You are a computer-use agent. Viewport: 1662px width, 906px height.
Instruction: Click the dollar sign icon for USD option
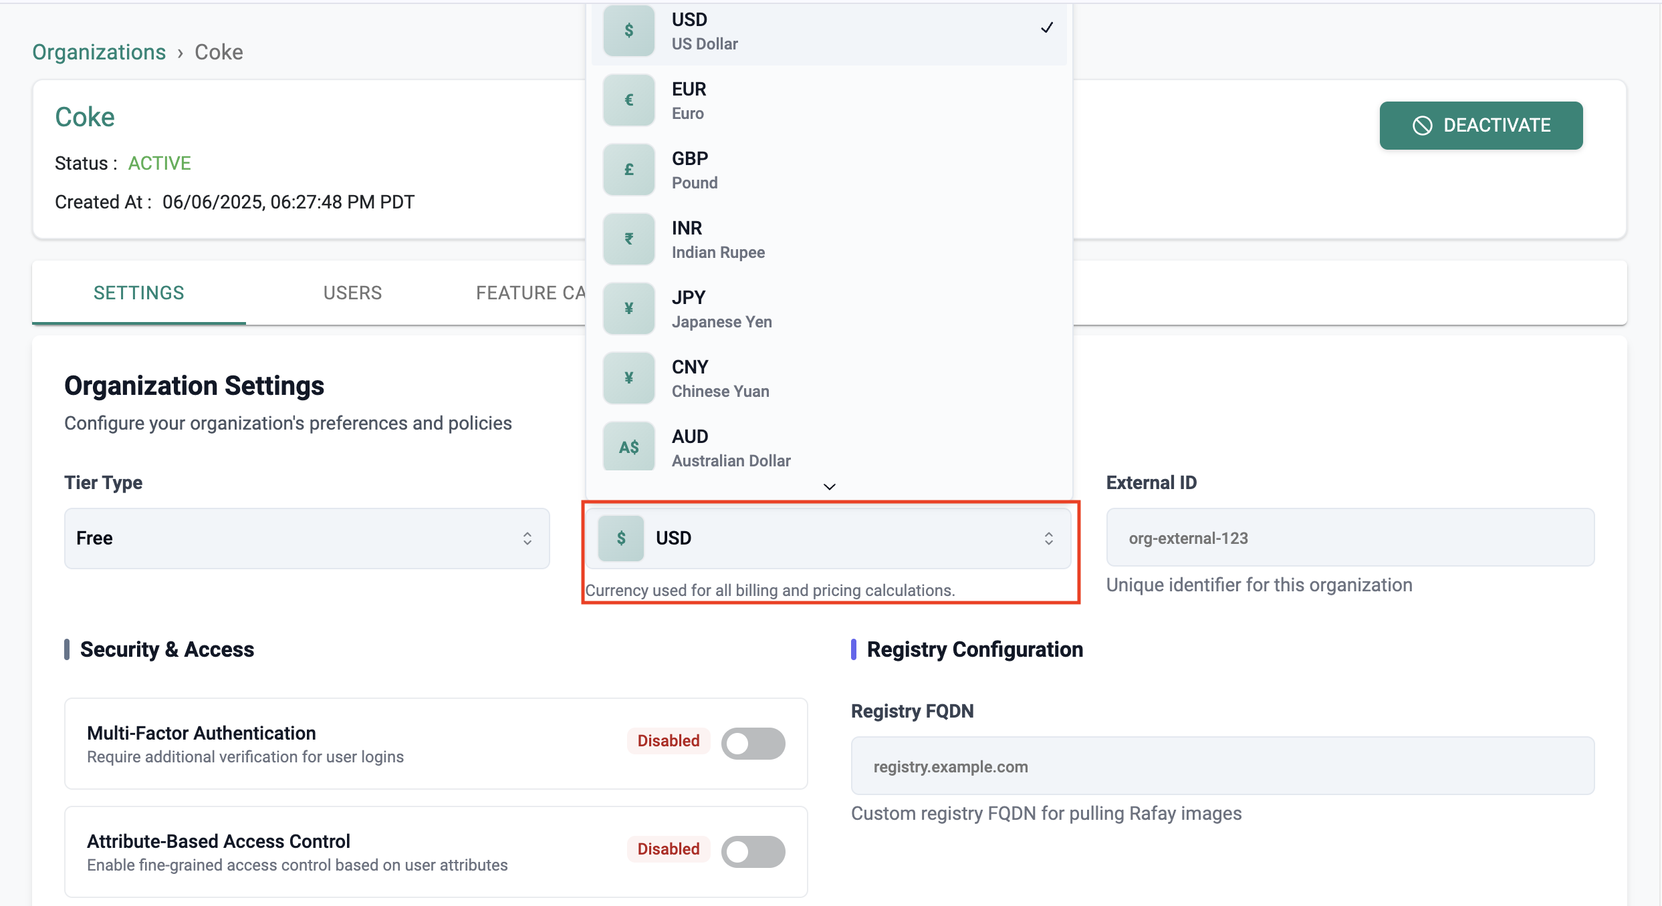click(x=628, y=31)
